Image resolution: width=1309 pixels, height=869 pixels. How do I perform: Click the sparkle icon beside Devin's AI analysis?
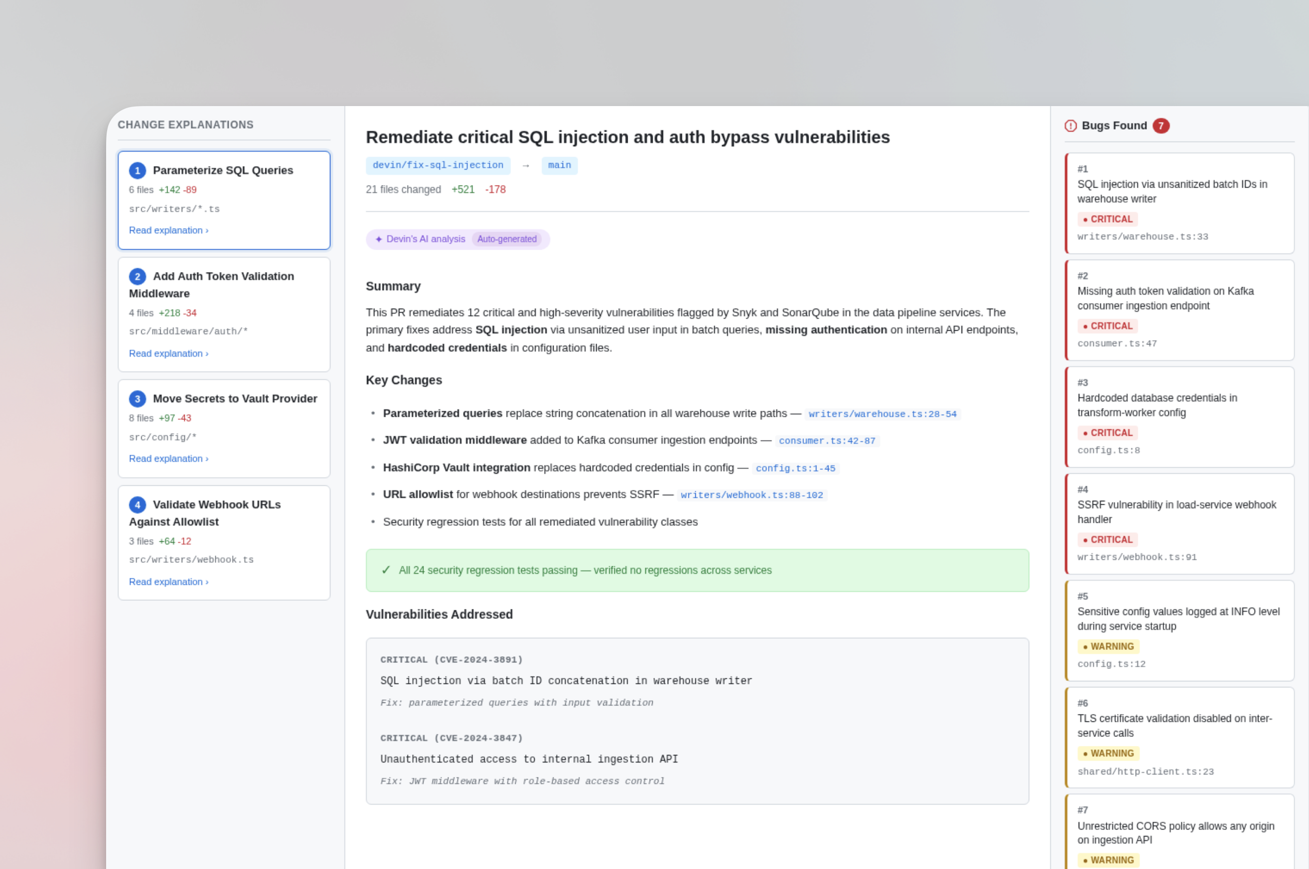(x=378, y=239)
